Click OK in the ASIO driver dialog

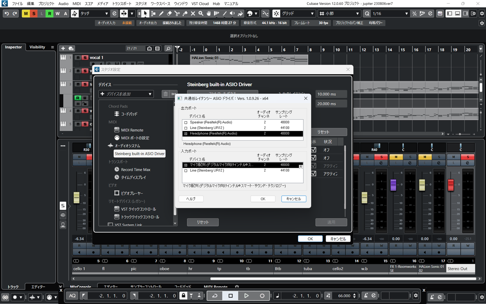263,199
